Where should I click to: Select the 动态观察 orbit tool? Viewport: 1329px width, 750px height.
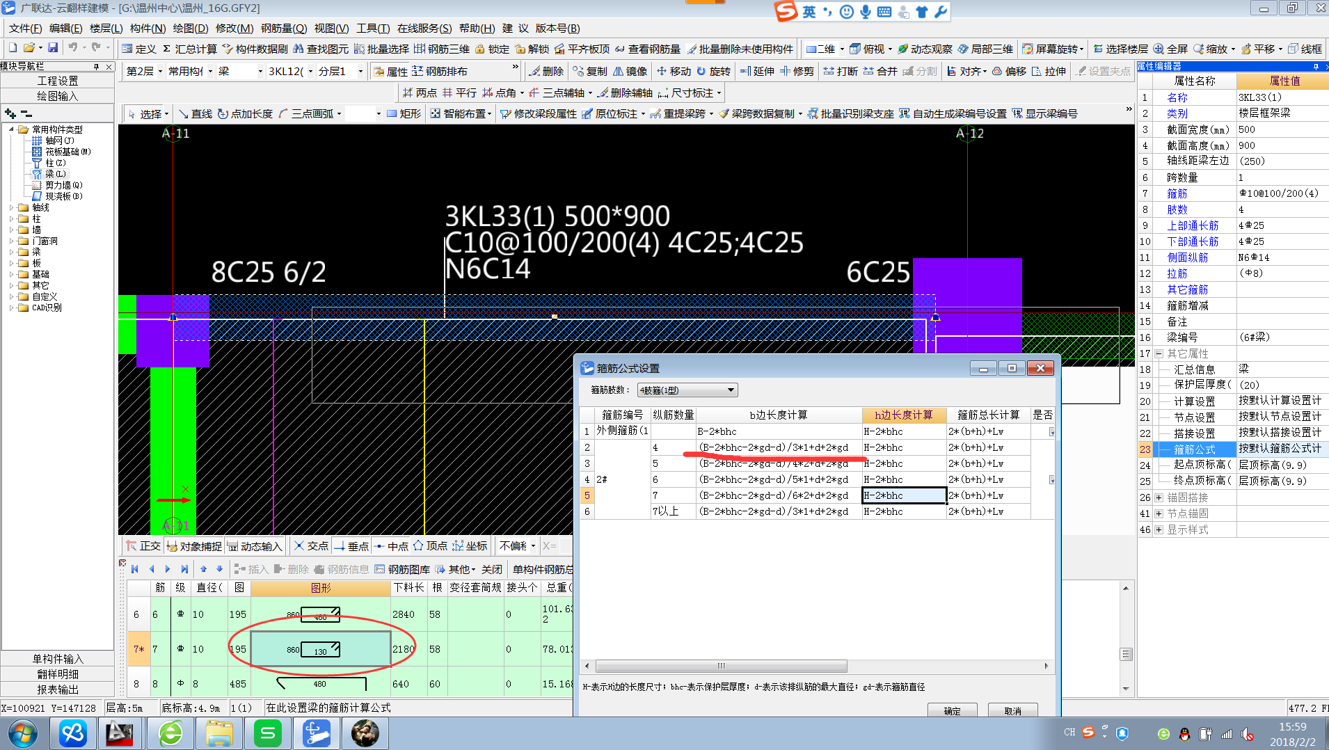(925, 49)
